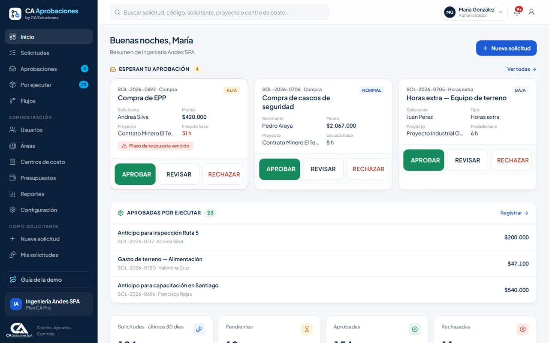549x343 pixels.
Task: Approve the Compra de EPP request
Action: coord(135,174)
